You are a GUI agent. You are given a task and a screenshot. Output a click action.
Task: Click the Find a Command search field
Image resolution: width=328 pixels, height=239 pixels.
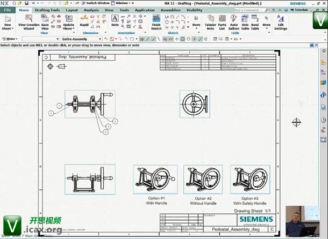(249, 10)
